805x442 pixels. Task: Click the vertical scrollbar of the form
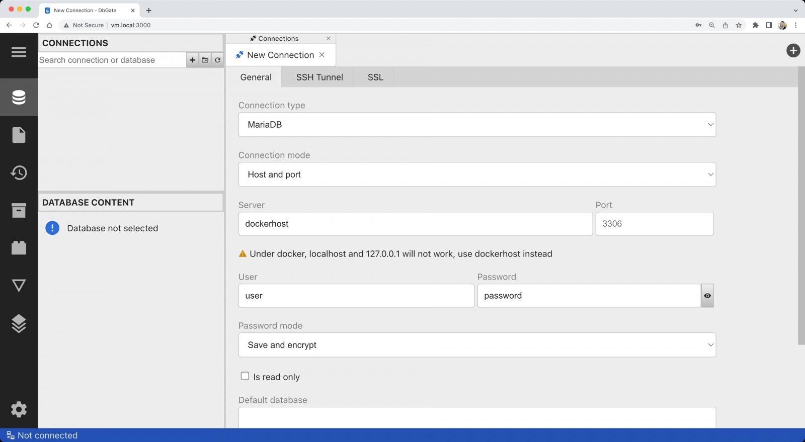point(801,206)
